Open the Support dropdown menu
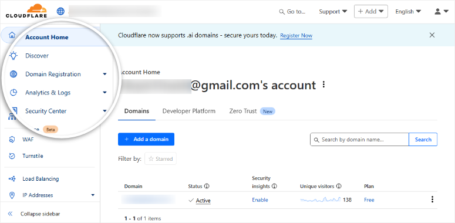Image resolution: width=455 pixels, height=223 pixels. (333, 12)
